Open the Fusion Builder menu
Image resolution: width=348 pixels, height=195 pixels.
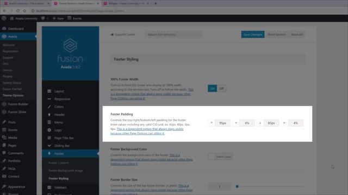pos(18,104)
